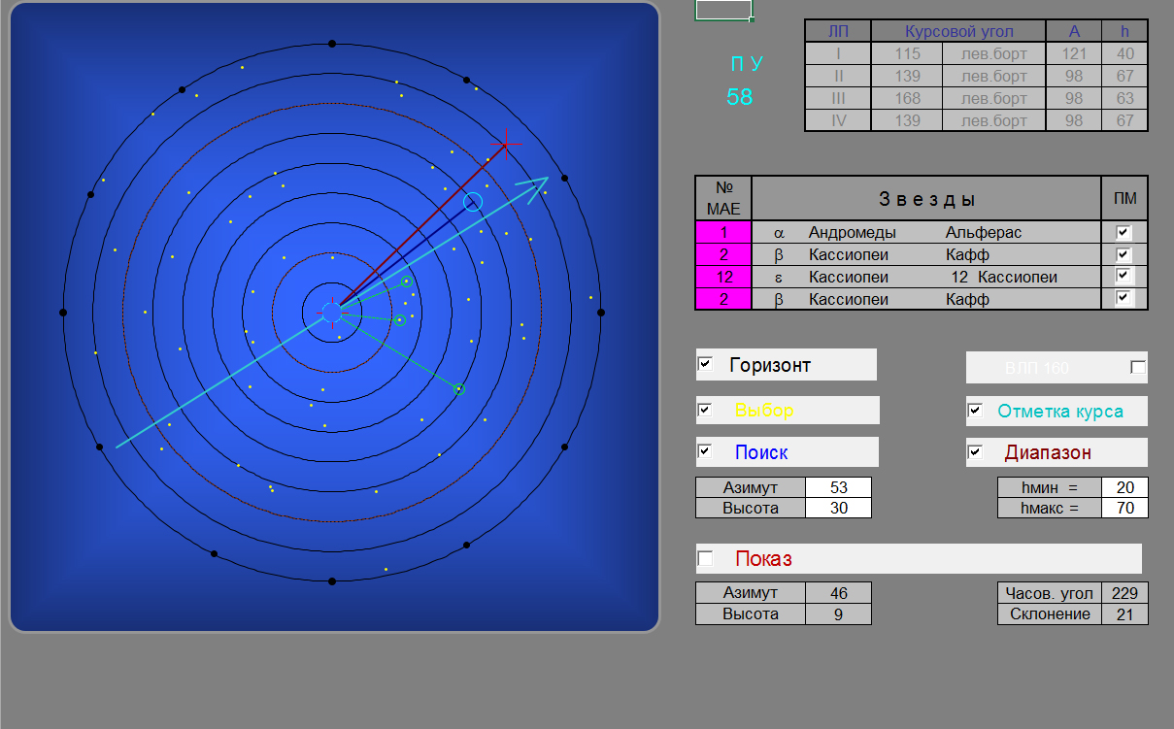
Task: Click the red crosshair at the chart center
Action: [x=332, y=312]
